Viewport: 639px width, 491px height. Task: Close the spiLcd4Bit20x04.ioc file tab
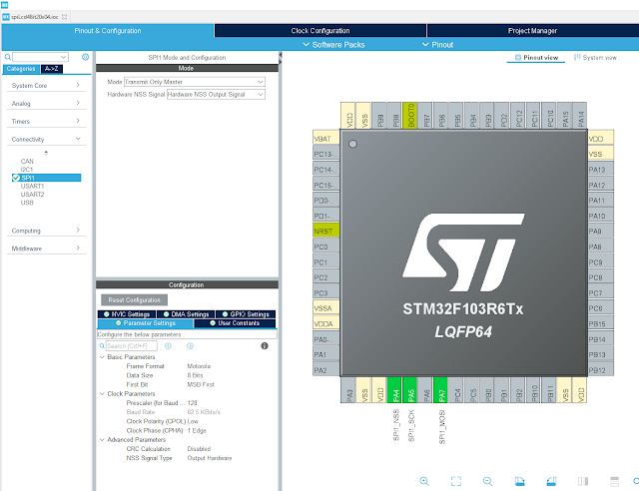click(64, 17)
